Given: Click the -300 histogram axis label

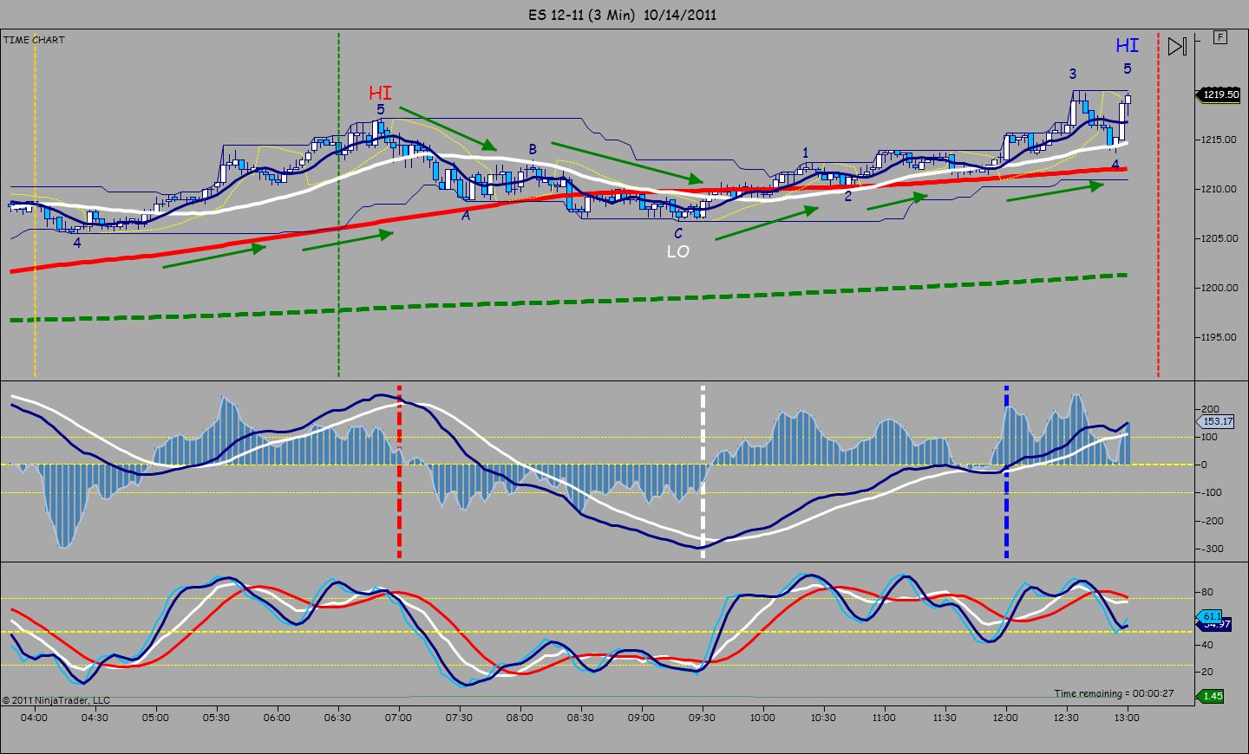Looking at the screenshot, I should click(x=1214, y=549).
